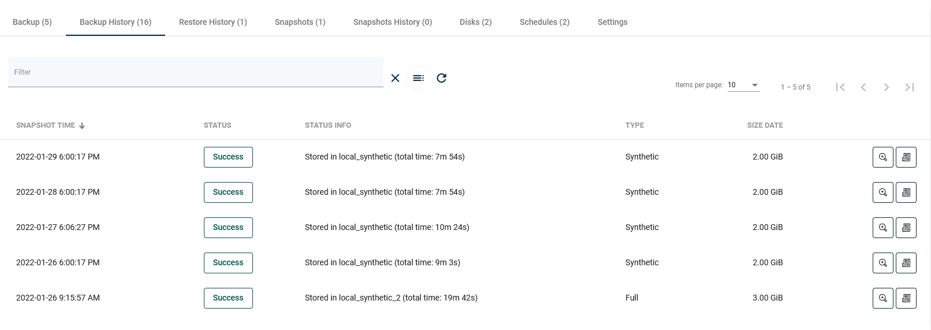Screen dimensions: 931x330
Task: Open details magnifier for 2022-01-26 9:15:57 AM backup
Action: pyautogui.click(x=882, y=298)
